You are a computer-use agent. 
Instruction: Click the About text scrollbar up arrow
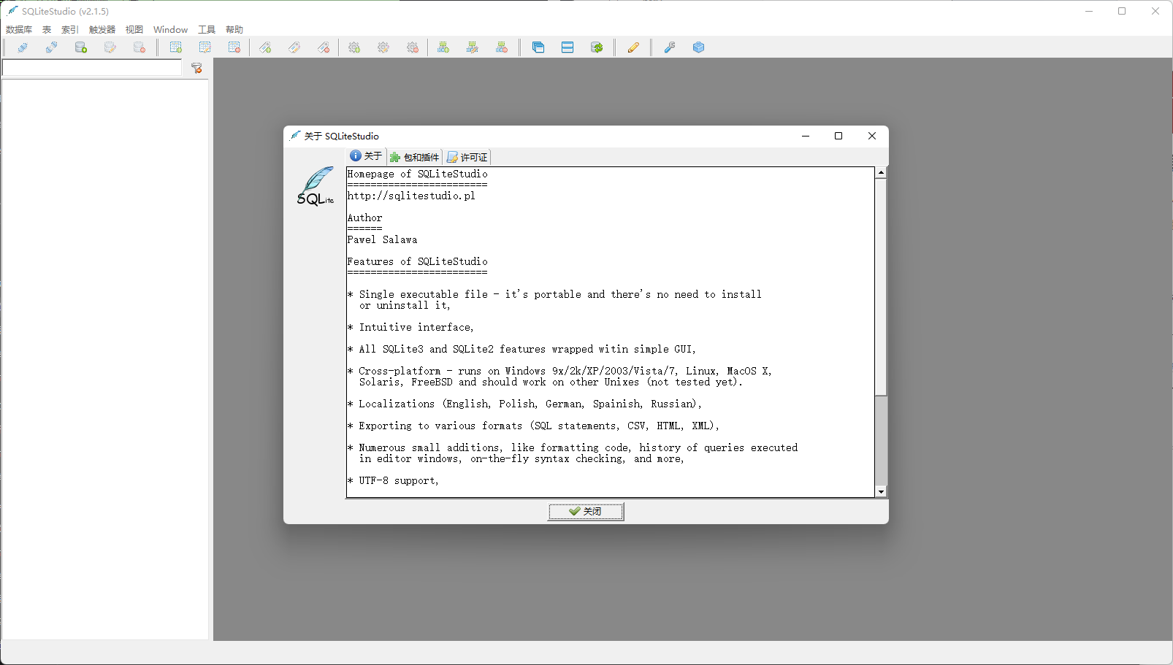pyautogui.click(x=881, y=173)
